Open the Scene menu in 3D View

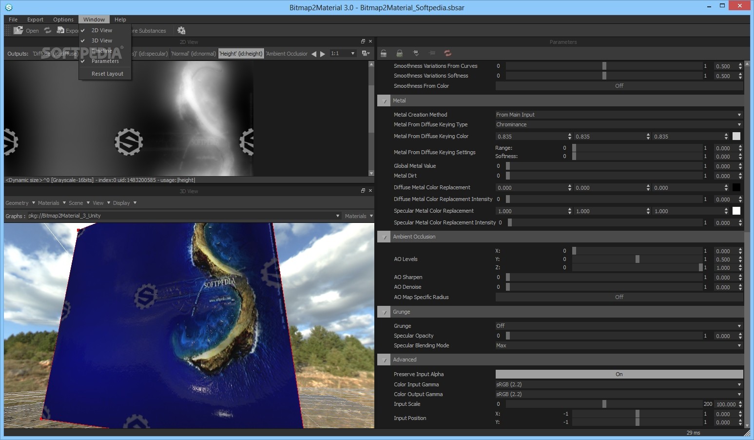coord(79,203)
